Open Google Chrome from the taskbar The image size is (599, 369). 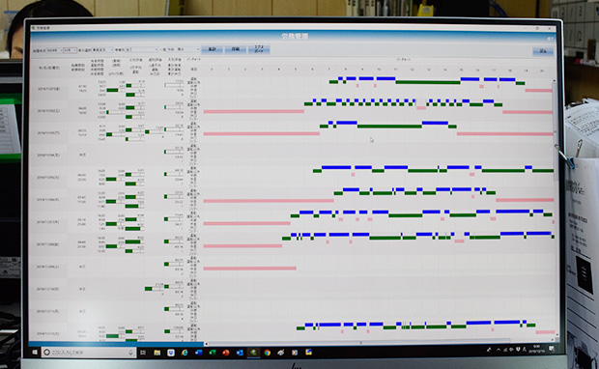click(268, 353)
